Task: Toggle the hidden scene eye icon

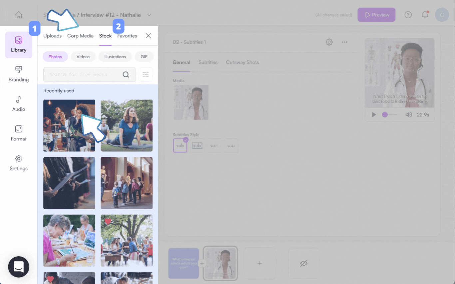Action: click(303, 263)
